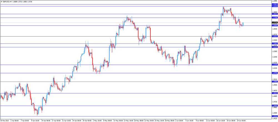278x122 pixels.
Task: Select the 1.5420 price level label
Action: point(275,47)
